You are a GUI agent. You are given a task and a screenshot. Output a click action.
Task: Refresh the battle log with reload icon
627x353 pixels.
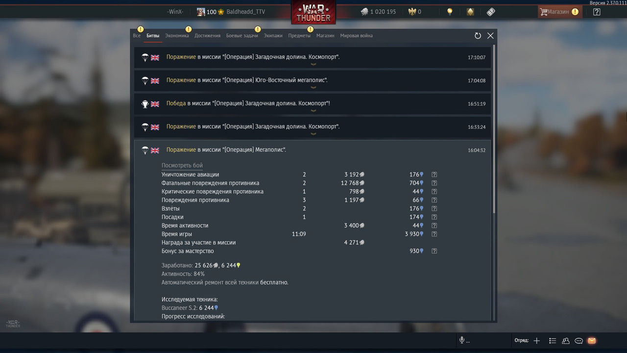[x=478, y=36]
